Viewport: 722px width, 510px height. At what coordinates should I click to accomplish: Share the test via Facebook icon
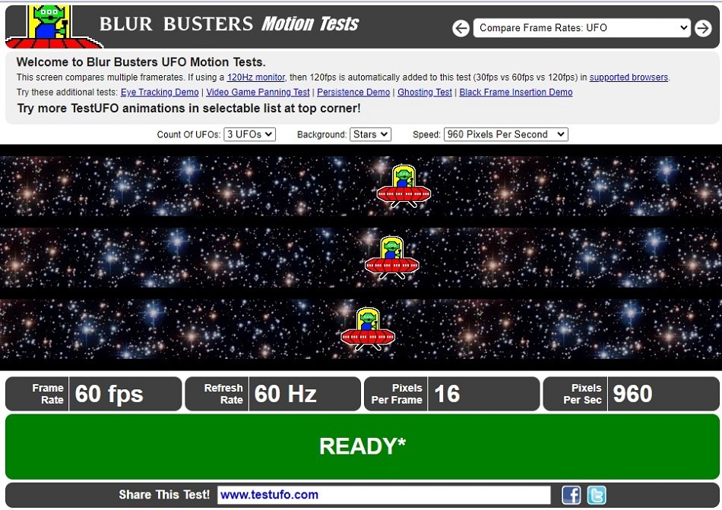tap(571, 496)
